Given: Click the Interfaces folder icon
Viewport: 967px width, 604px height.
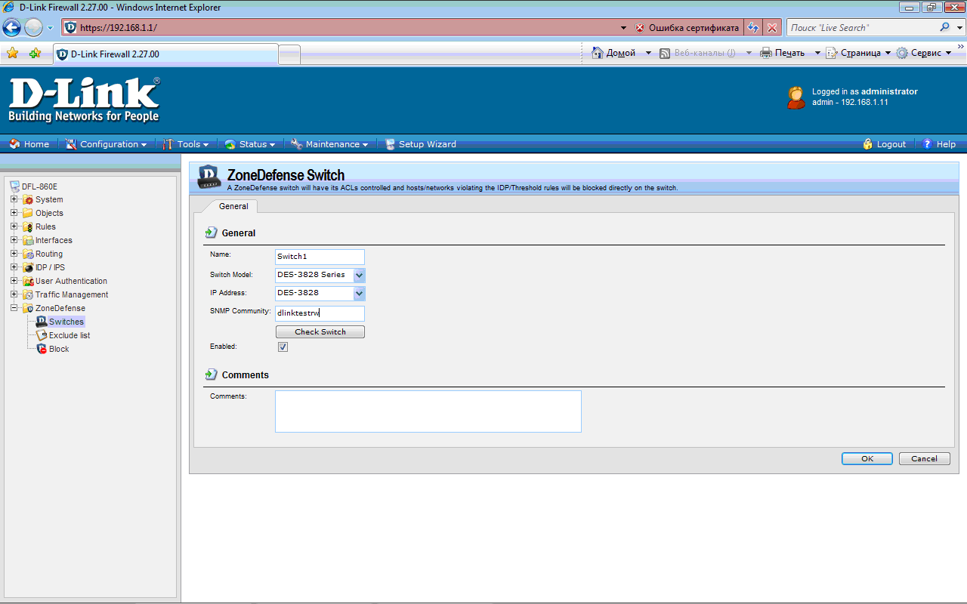Looking at the screenshot, I should [x=28, y=240].
